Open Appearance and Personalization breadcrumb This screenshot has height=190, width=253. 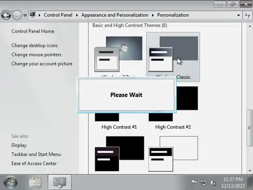pyautogui.click(x=115, y=15)
